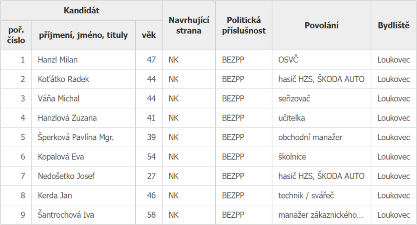Select candidate name Koťátko Radek
This screenshot has height=225, width=417.
pos(64,79)
